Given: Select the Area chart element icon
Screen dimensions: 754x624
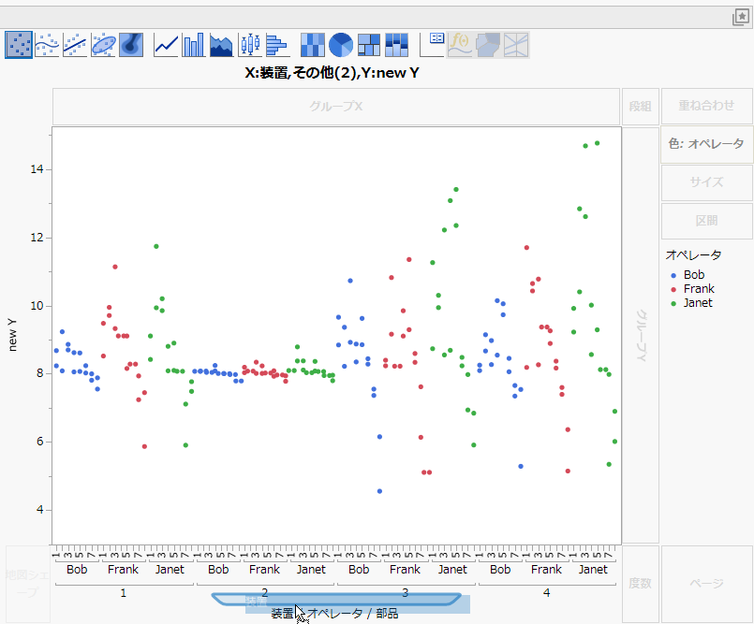Looking at the screenshot, I should (222, 45).
